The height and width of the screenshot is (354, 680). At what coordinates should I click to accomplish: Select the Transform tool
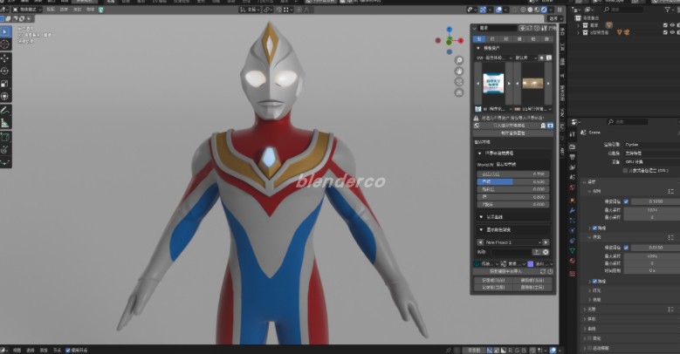pos(4,96)
